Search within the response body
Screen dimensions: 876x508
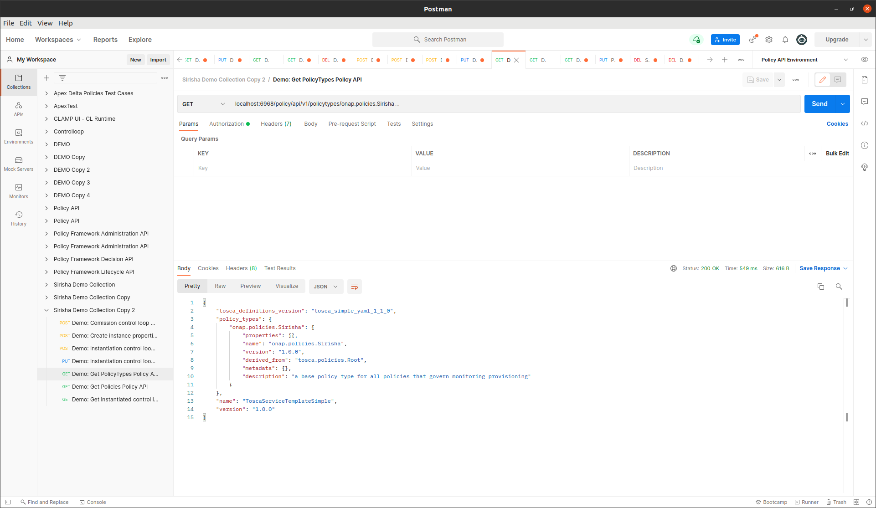point(839,287)
